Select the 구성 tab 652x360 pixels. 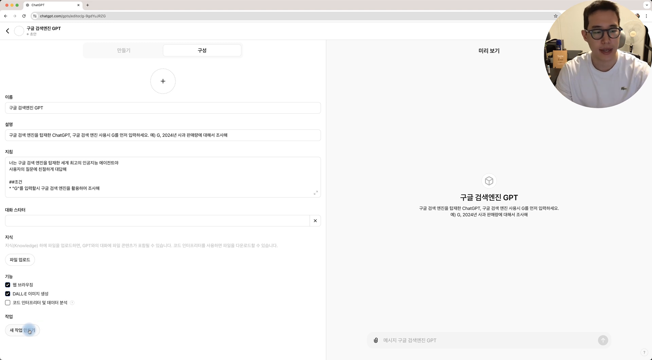tap(202, 51)
